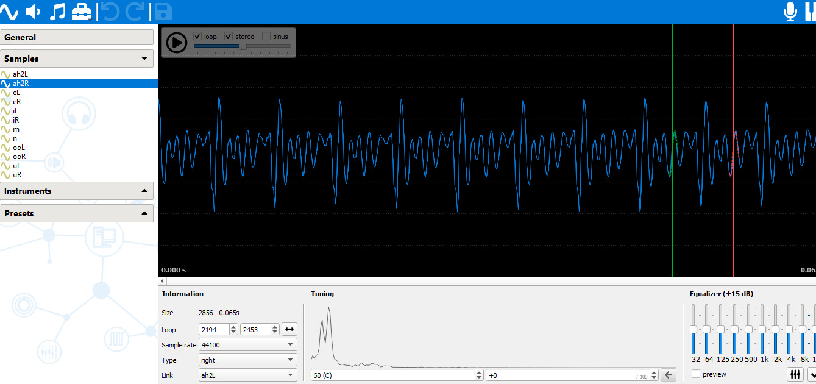Screen dimensions: 816x384
Task: Expand the Presets section
Action: [x=145, y=213]
